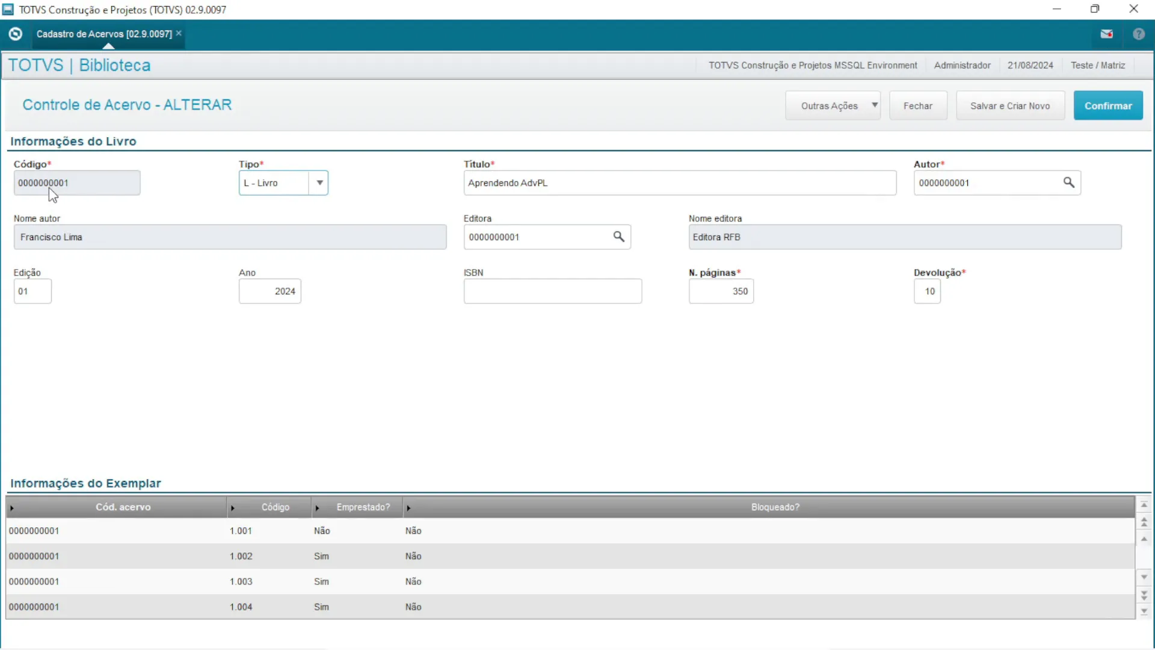
Task: Click sort arrow beside Código column
Action: [x=233, y=508]
